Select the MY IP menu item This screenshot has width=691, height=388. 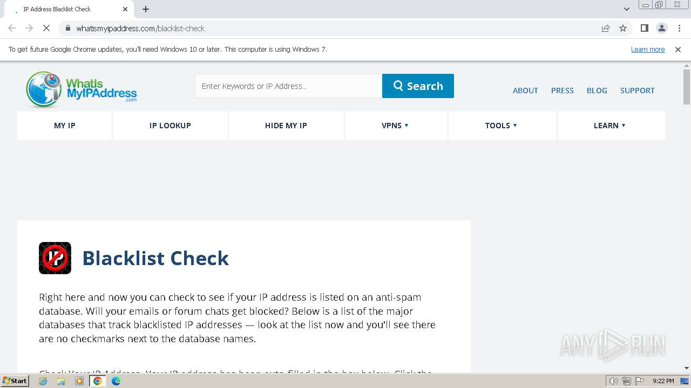(x=65, y=126)
